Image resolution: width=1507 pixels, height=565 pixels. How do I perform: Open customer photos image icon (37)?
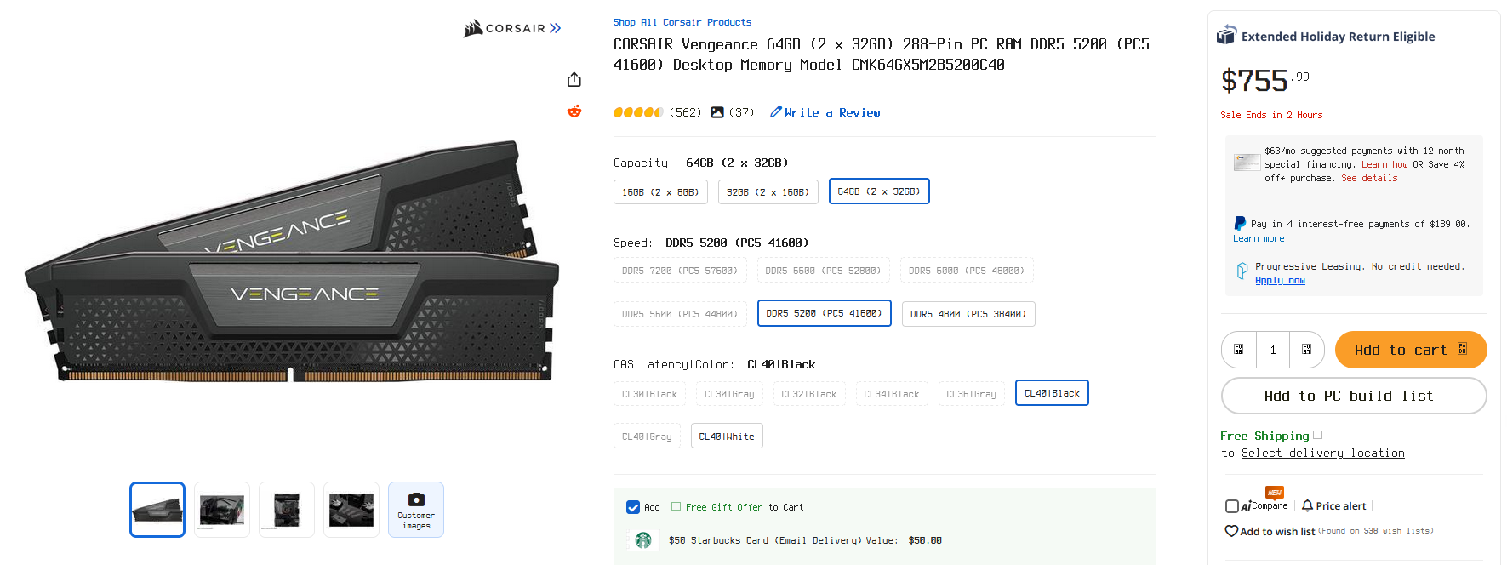coord(717,112)
